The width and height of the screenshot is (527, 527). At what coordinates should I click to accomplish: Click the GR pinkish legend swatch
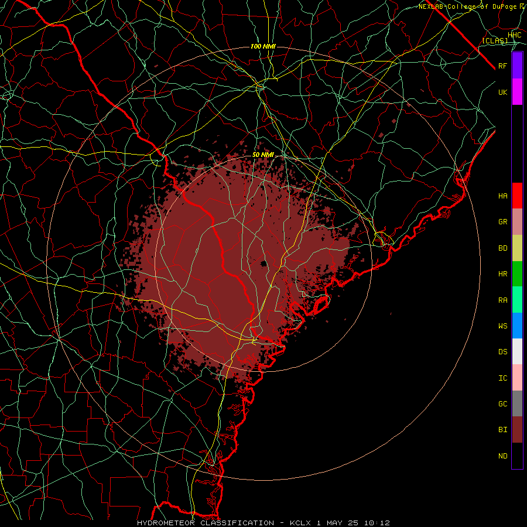[x=517, y=221]
